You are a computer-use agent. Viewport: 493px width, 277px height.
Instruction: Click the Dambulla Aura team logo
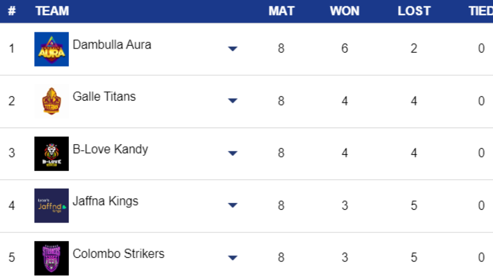click(51, 49)
